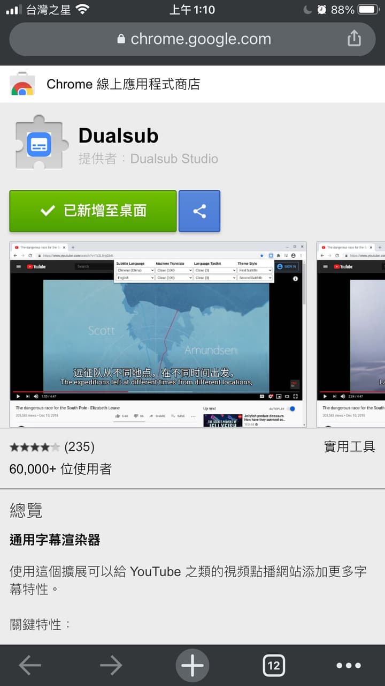The height and width of the screenshot is (686, 385).
Task: Tap the alarm clock status icon
Action: [321, 10]
